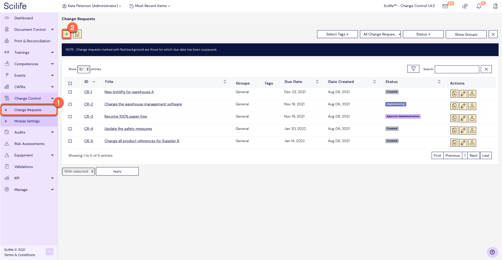Open the knowledge base book icon

click(495, 6)
